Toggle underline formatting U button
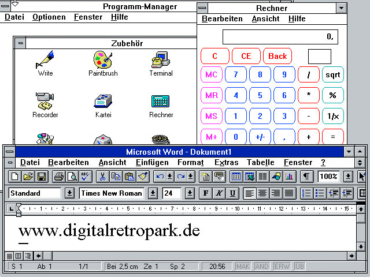Image resolution: width=370 pixels, height=277 pixels. (x=232, y=193)
